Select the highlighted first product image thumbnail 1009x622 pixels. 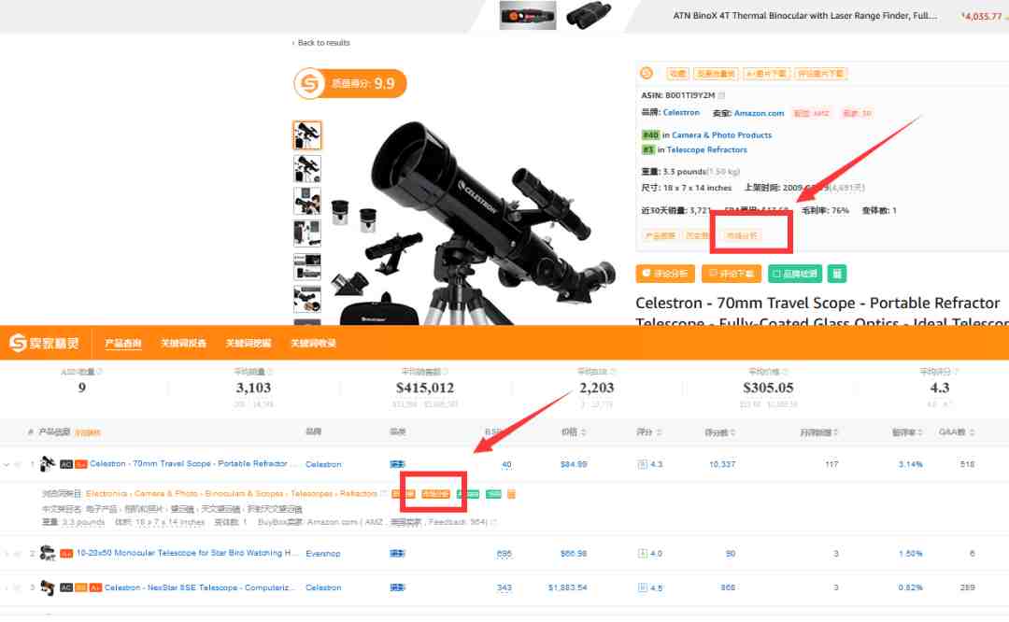(307, 135)
